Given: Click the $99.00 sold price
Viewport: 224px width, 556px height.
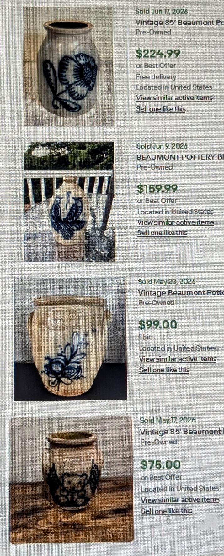Looking at the screenshot, I should coord(158,324).
